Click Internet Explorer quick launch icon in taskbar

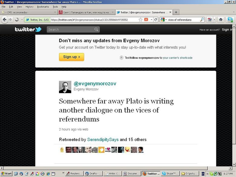[48, 174]
